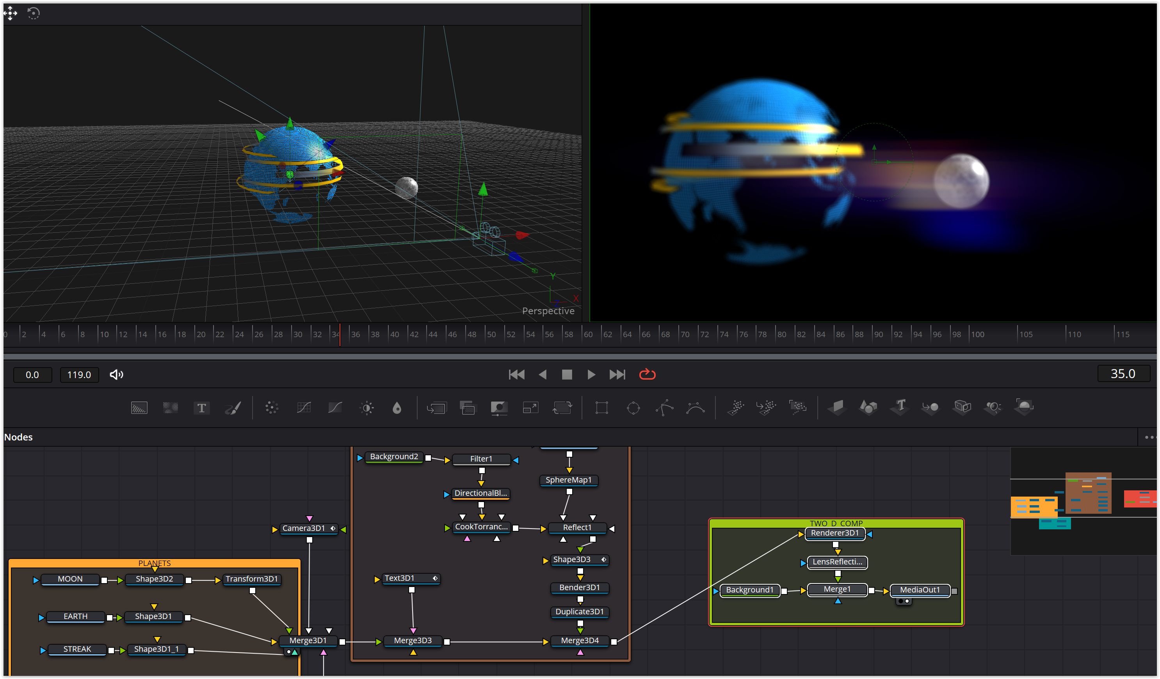Select the Transform3D1 node
This screenshot has height=679, width=1160.
coord(252,579)
